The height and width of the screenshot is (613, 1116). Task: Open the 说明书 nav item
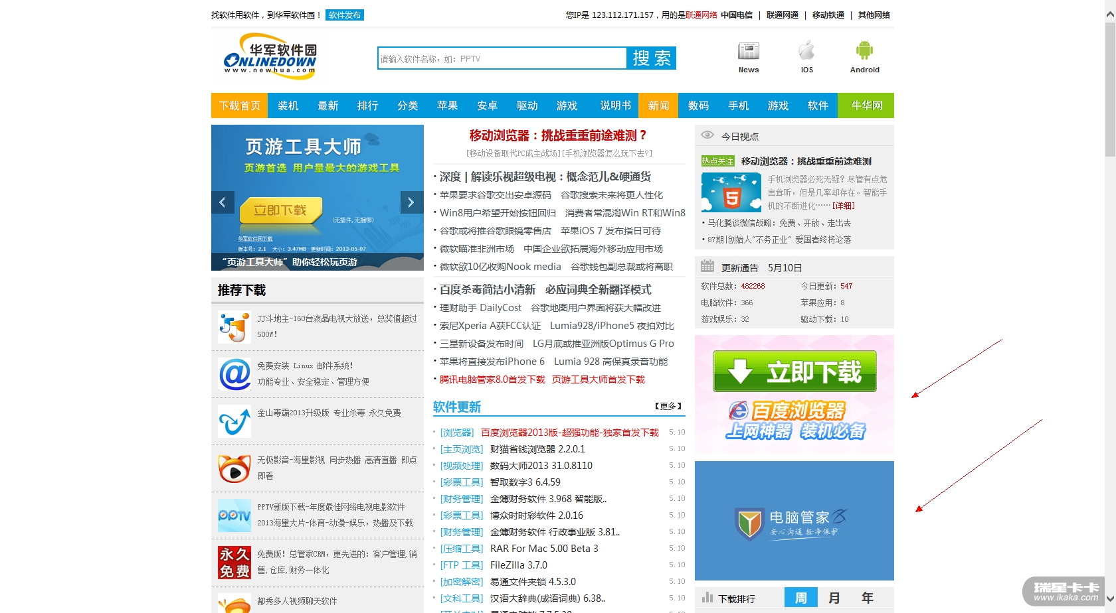(x=616, y=105)
